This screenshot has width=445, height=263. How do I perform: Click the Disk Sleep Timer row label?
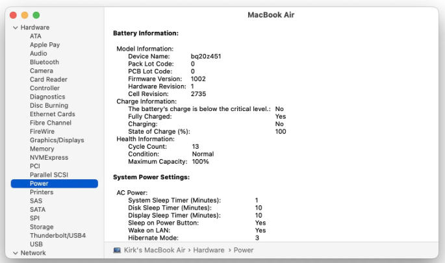[170, 208]
